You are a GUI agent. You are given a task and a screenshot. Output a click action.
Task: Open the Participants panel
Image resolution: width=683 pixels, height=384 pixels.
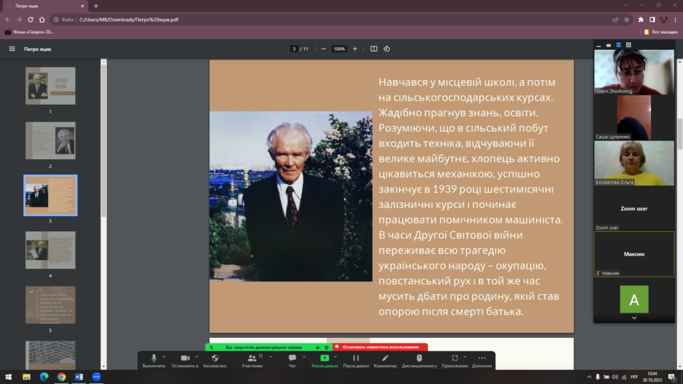click(251, 359)
